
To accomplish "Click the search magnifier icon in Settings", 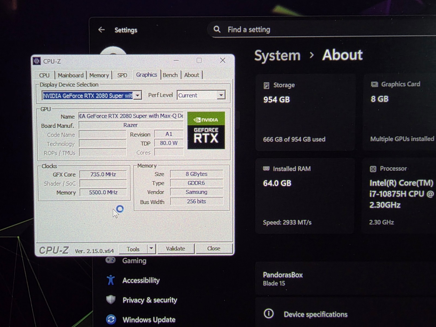I will tap(217, 29).
